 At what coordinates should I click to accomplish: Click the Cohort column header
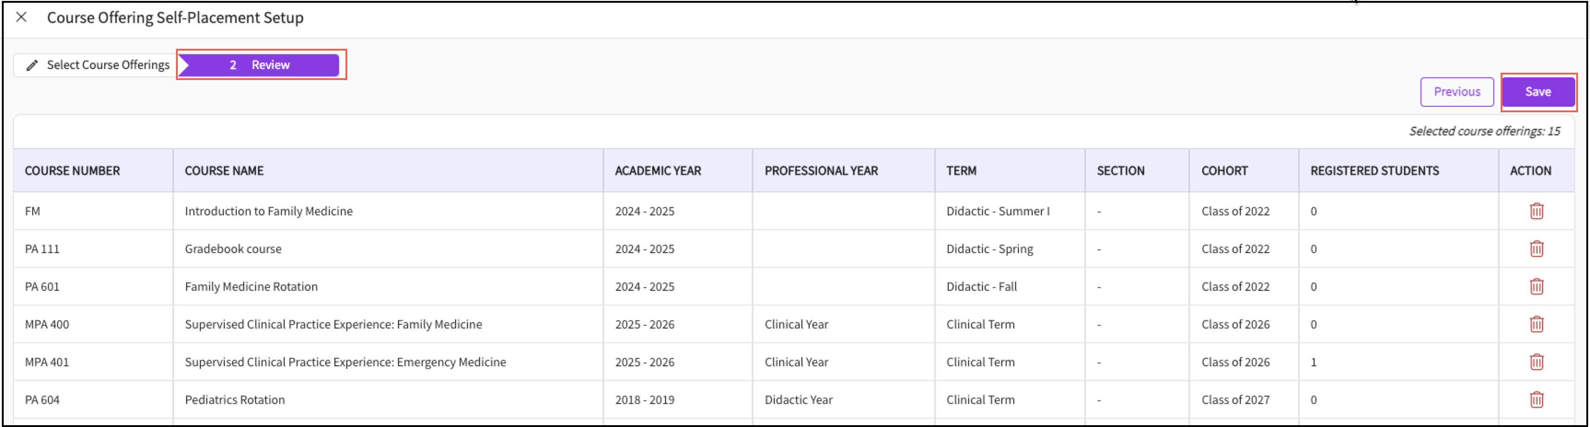[x=1224, y=171]
